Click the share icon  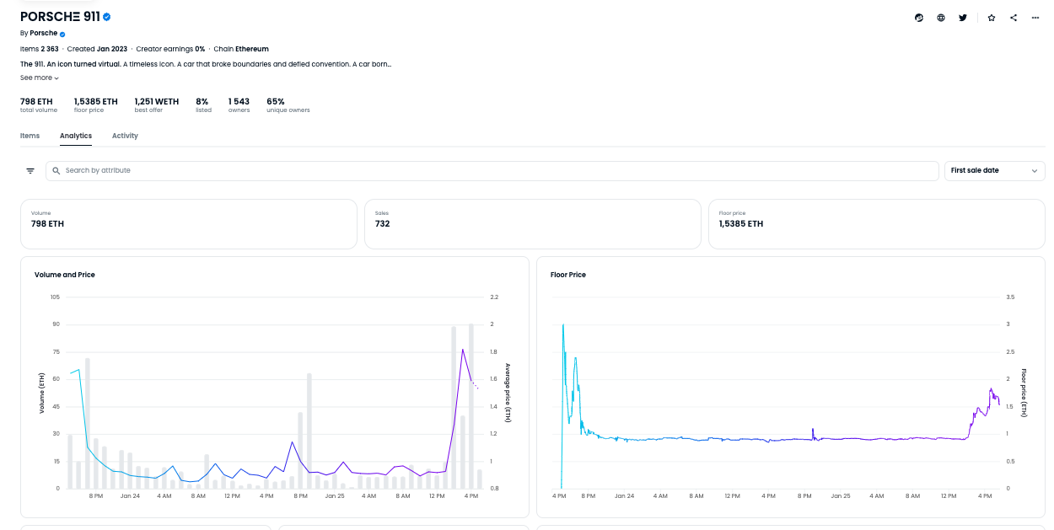pyautogui.click(x=1014, y=18)
